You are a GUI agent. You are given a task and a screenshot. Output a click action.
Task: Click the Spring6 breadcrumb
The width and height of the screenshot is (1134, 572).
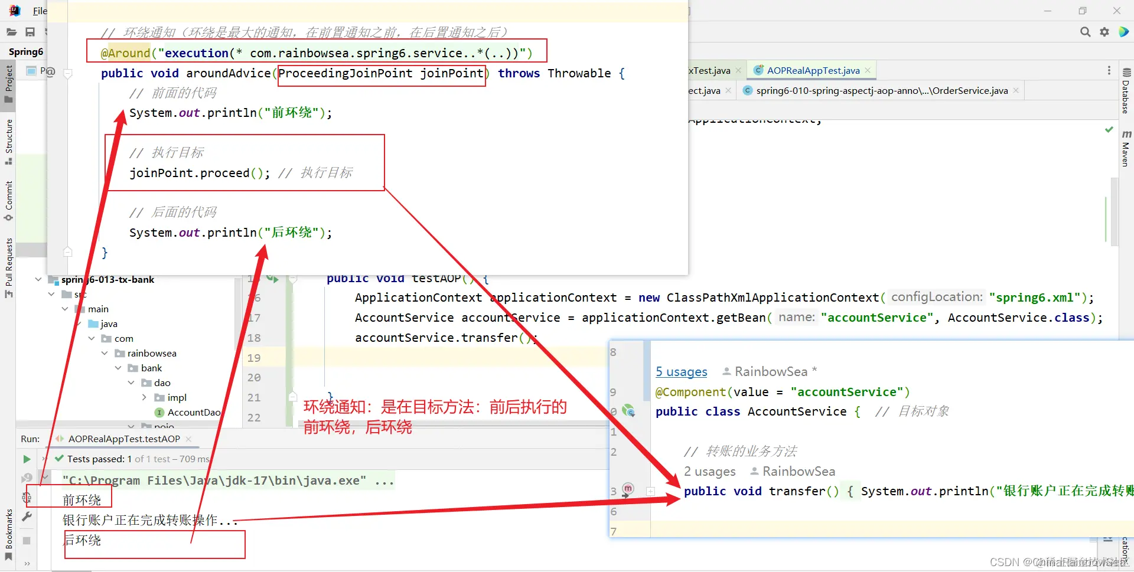pos(26,51)
